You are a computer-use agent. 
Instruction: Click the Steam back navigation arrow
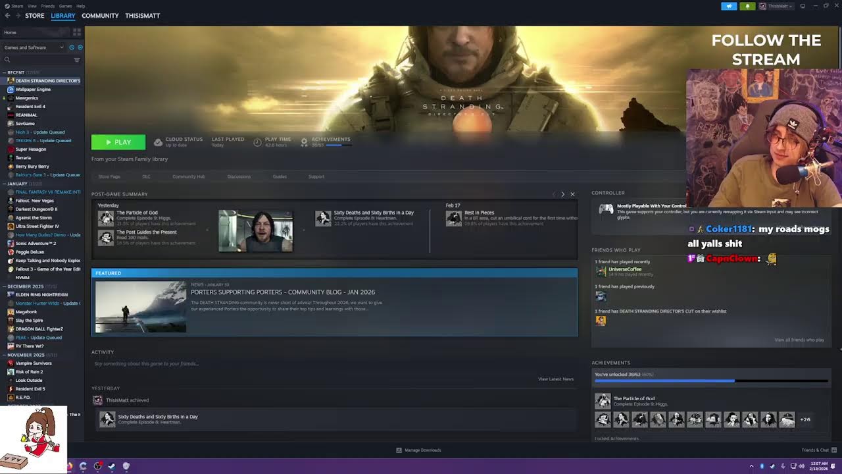coord(7,15)
